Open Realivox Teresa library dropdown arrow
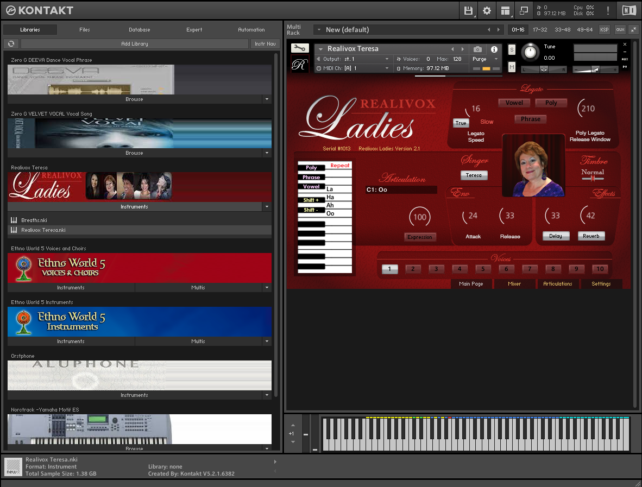Viewport: 642px width, 487px height. tap(267, 207)
